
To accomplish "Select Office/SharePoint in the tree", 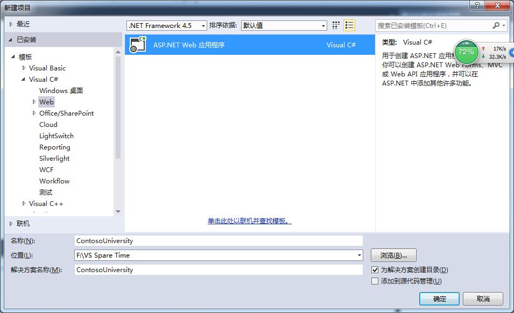I will point(67,113).
